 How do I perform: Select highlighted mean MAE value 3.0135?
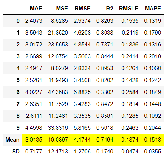34,140
